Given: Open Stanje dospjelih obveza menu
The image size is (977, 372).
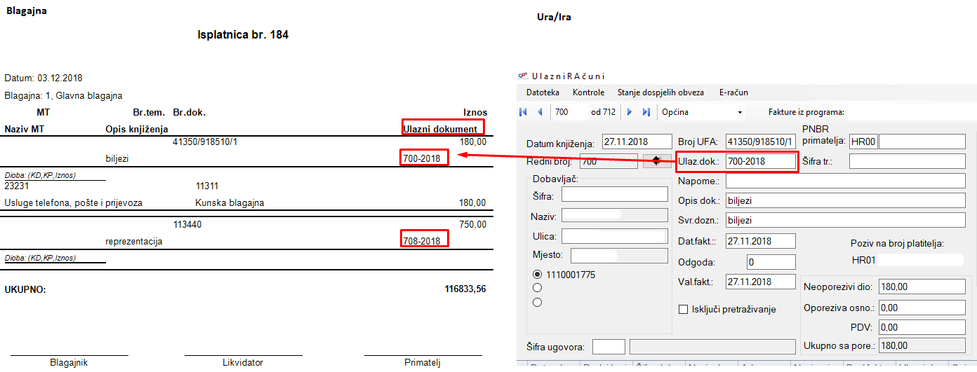Looking at the screenshot, I should click(660, 92).
